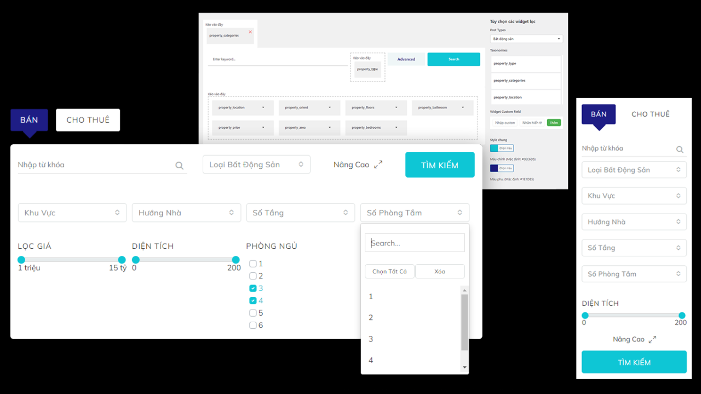701x394 pixels.
Task: Click the Nâng Cao expand icon in the right panel
Action: click(x=652, y=339)
